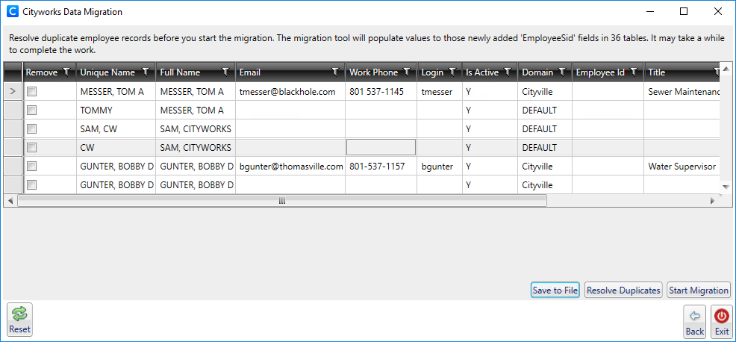Click the filter icon in Unique Name column
The height and width of the screenshot is (342, 736).
(x=145, y=72)
